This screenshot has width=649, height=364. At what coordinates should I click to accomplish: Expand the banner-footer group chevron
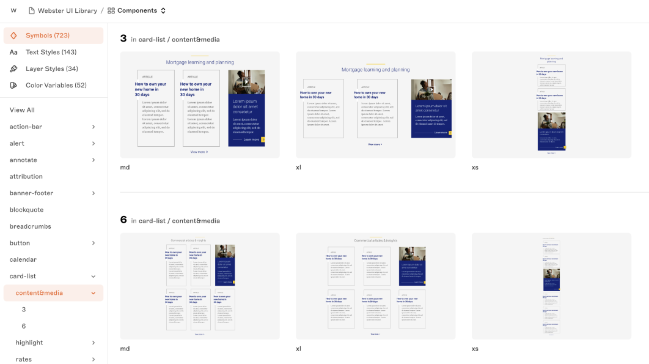(x=94, y=193)
